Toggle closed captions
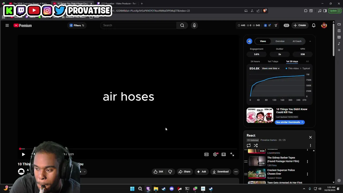343x193 pixels. pos(206,154)
